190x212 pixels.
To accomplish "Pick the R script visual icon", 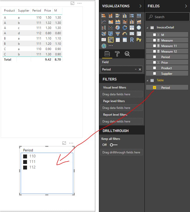I will (132, 40).
